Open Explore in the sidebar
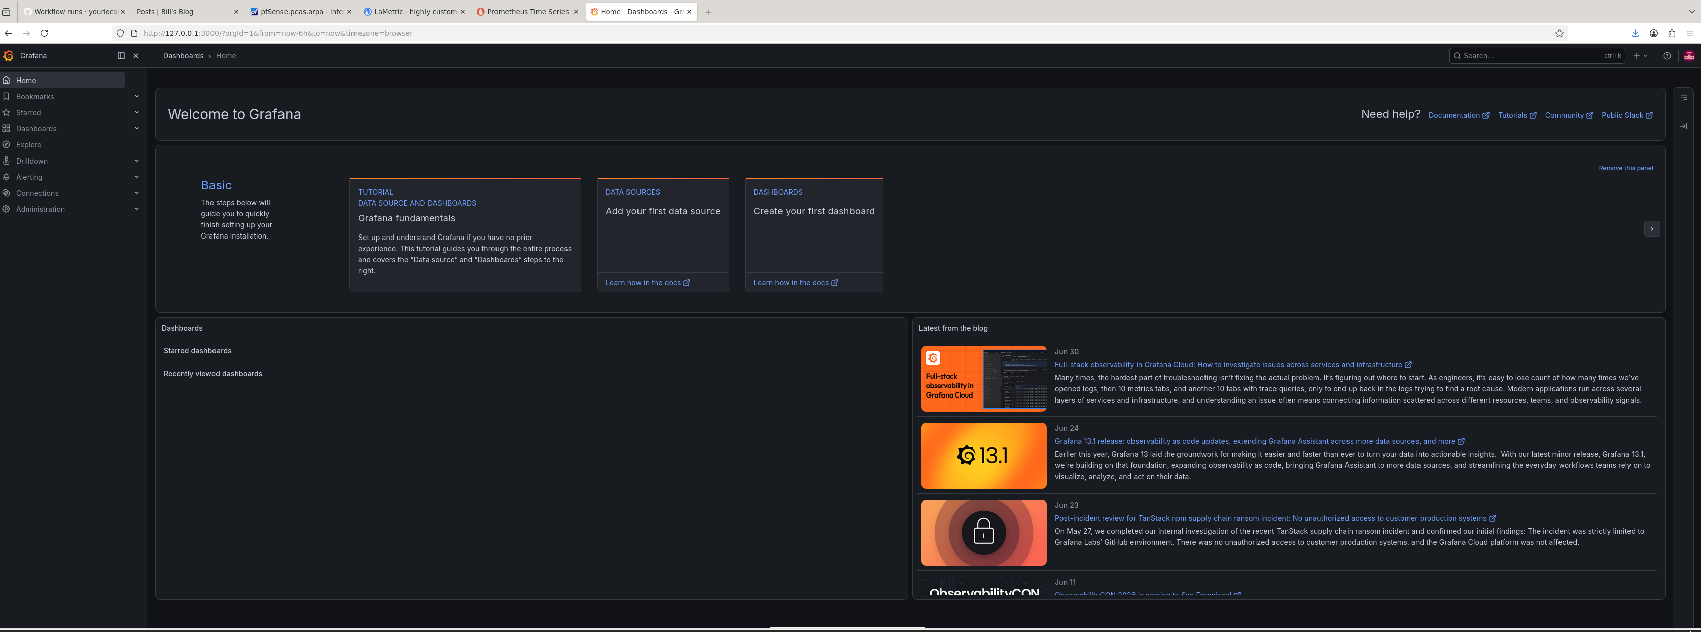Viewport: 1701px width, 632px height. (28, 144)
